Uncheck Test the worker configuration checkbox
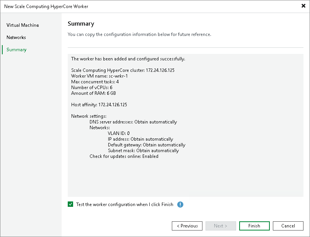This screenshot has height=237, width=310. point(70,204)
